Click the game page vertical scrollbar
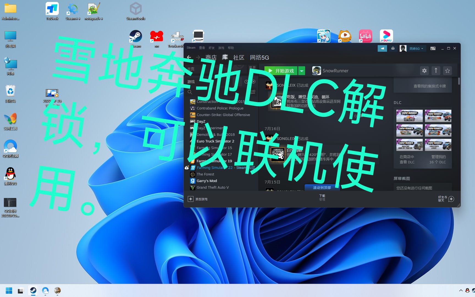The width and height of the screenshot is (475, 297). point(459,81)
